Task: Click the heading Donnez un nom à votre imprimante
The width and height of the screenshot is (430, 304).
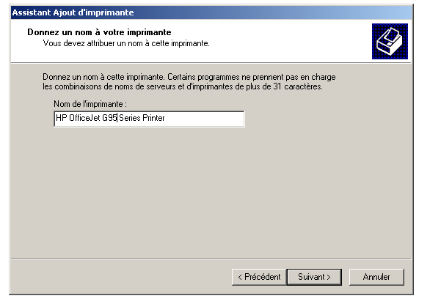Action: [x=99, y=32]
